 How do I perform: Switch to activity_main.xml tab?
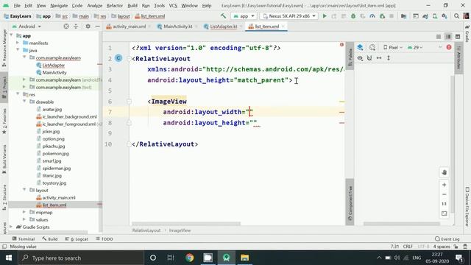click(129, 26)
